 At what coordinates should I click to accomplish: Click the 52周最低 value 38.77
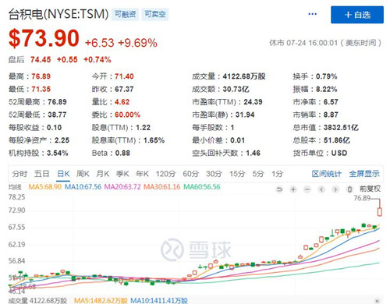57,115
